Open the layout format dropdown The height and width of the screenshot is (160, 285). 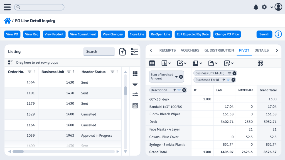pyautogui.click(x=197, y=63)
